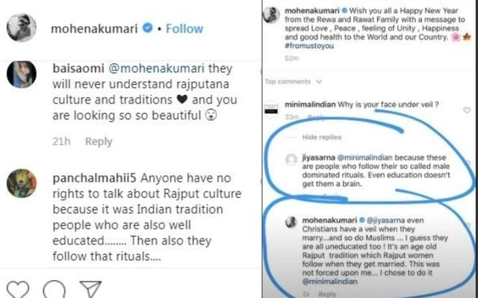Click the verified badge beside mohenakumari's header name
This screenshot has width=478, height=298.
tap(149, 29)
